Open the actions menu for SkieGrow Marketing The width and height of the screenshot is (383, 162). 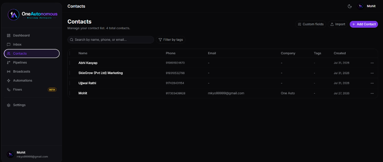[372, 73]
